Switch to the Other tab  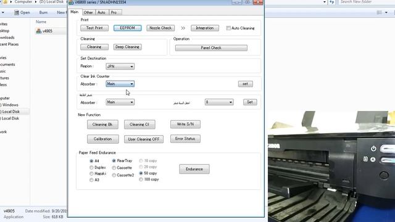(88, 12)
